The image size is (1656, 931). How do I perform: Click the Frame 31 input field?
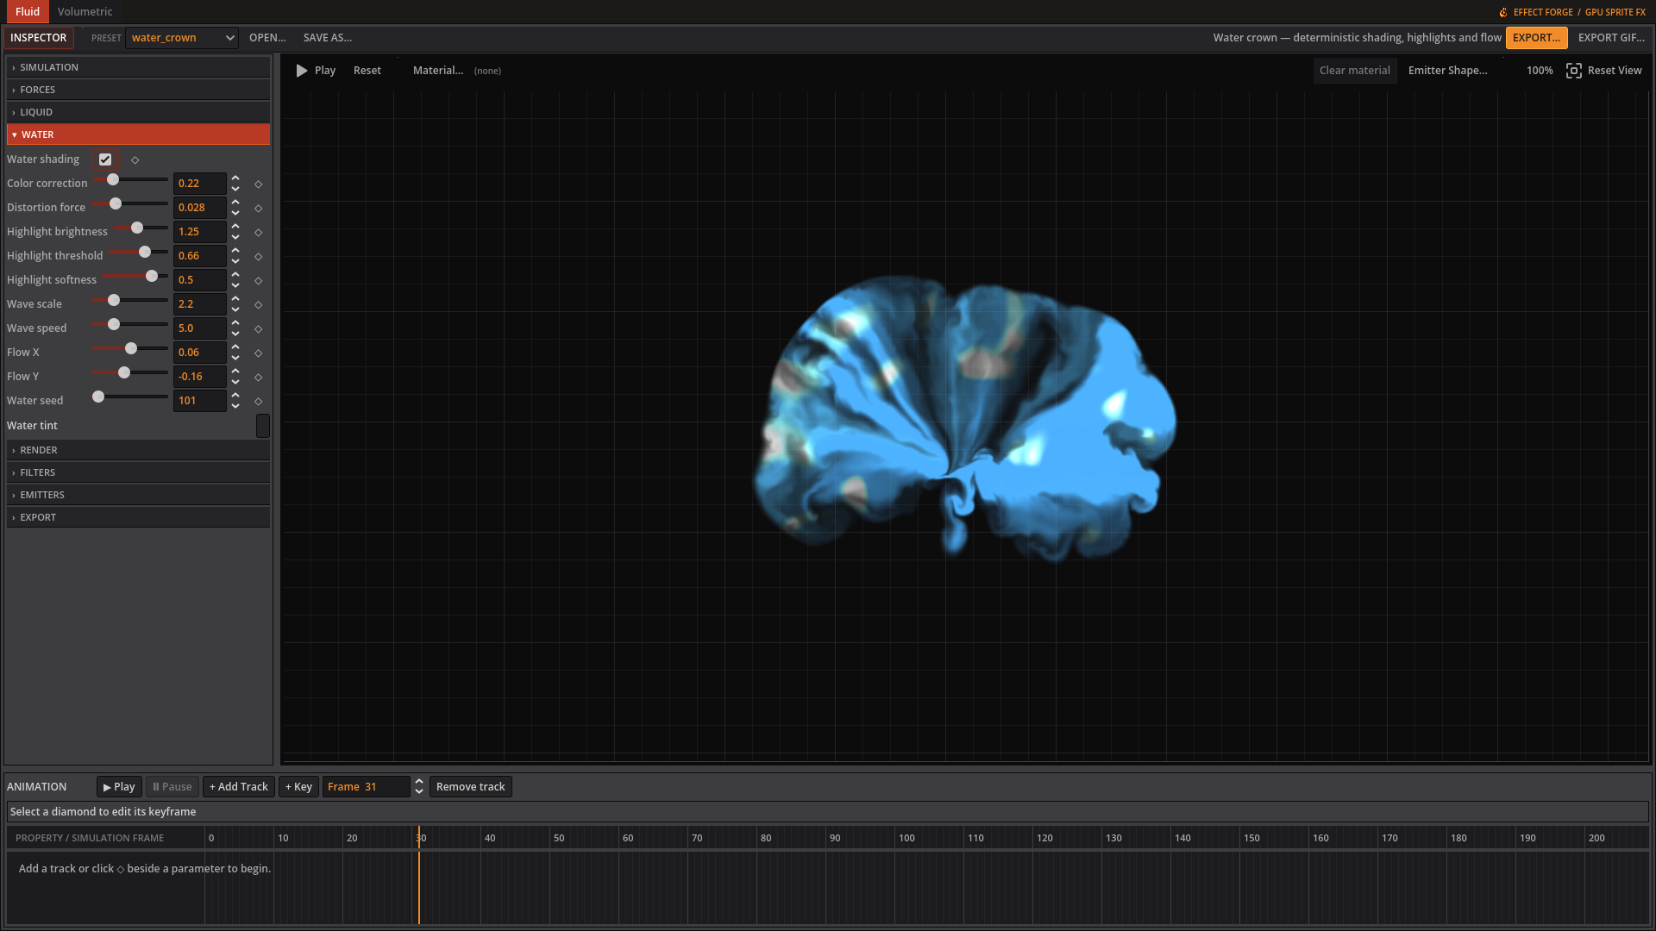pos(367,787)
